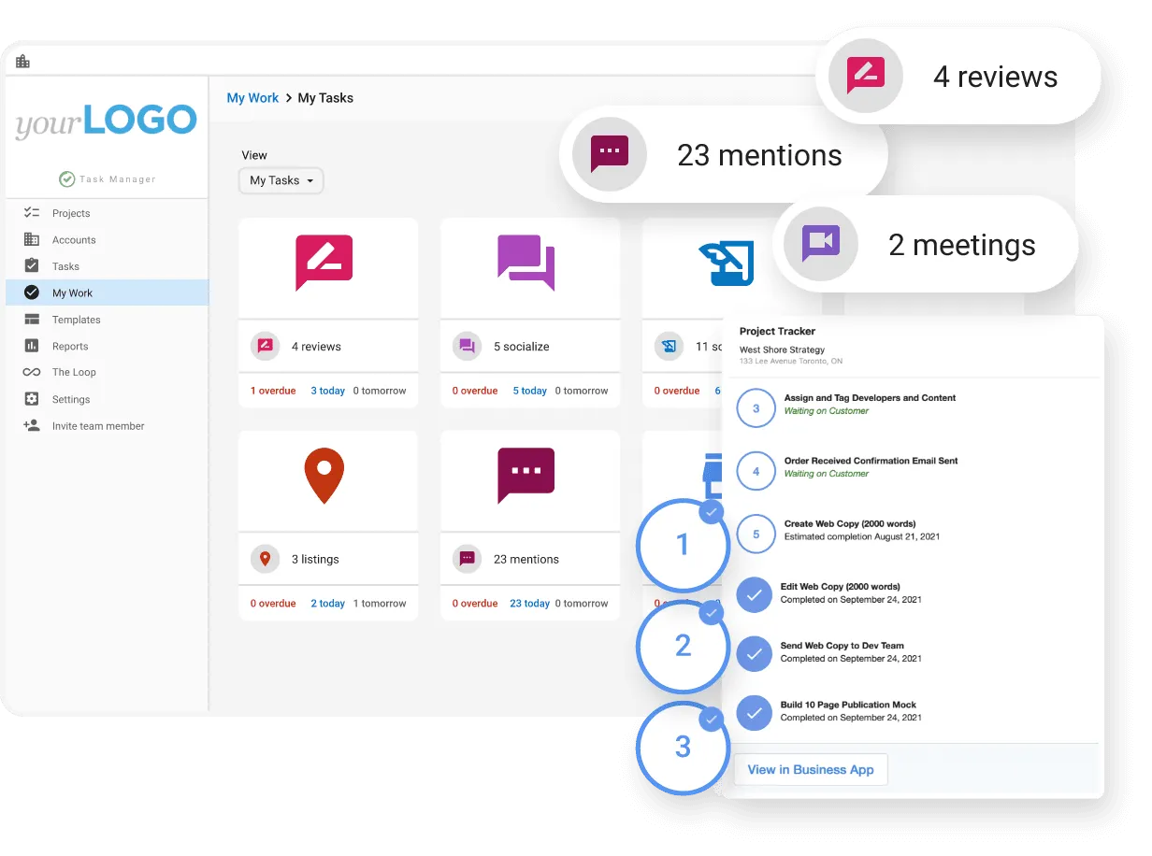1152x856 pixels.
Task: Switch to My Work in the breadcrumb
Action: pos(252,97)
